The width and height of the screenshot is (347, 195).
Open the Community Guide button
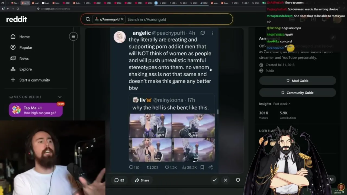pos(297,93)
